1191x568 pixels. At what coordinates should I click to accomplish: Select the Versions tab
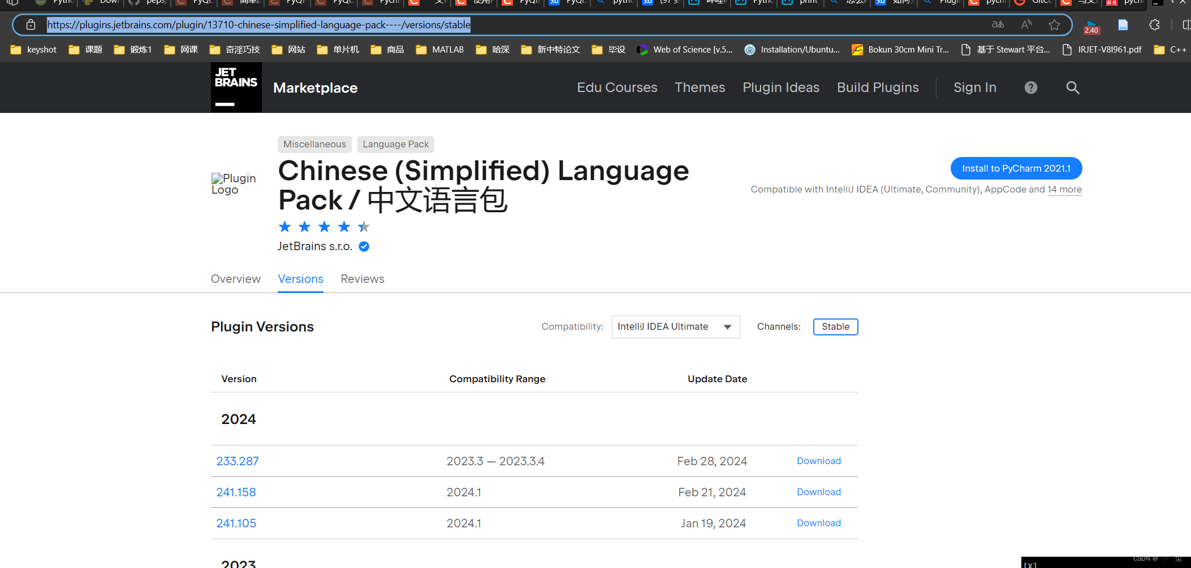click(x=300, y=279)
